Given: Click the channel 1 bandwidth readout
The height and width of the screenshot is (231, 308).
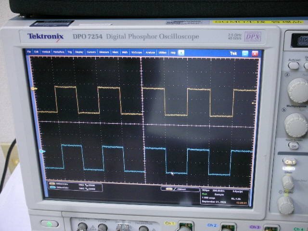Looking at the screenshot, I should point(90,185).
